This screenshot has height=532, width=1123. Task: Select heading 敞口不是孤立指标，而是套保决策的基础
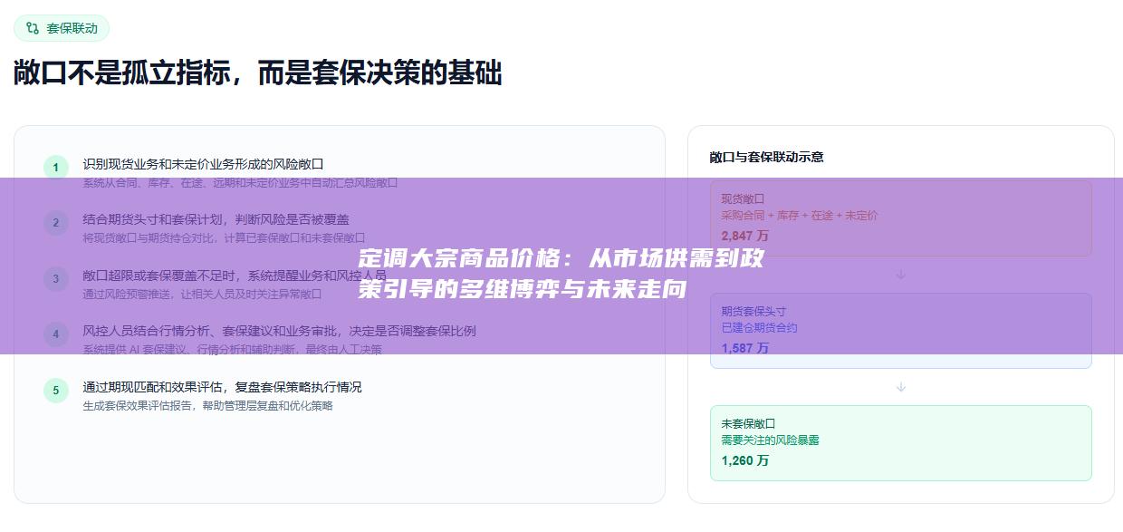click(258, 73)
